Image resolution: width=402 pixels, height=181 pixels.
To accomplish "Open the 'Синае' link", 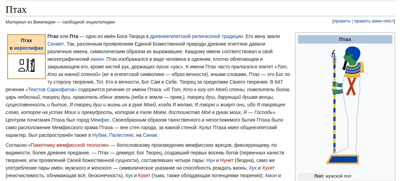I will (150, 135).
